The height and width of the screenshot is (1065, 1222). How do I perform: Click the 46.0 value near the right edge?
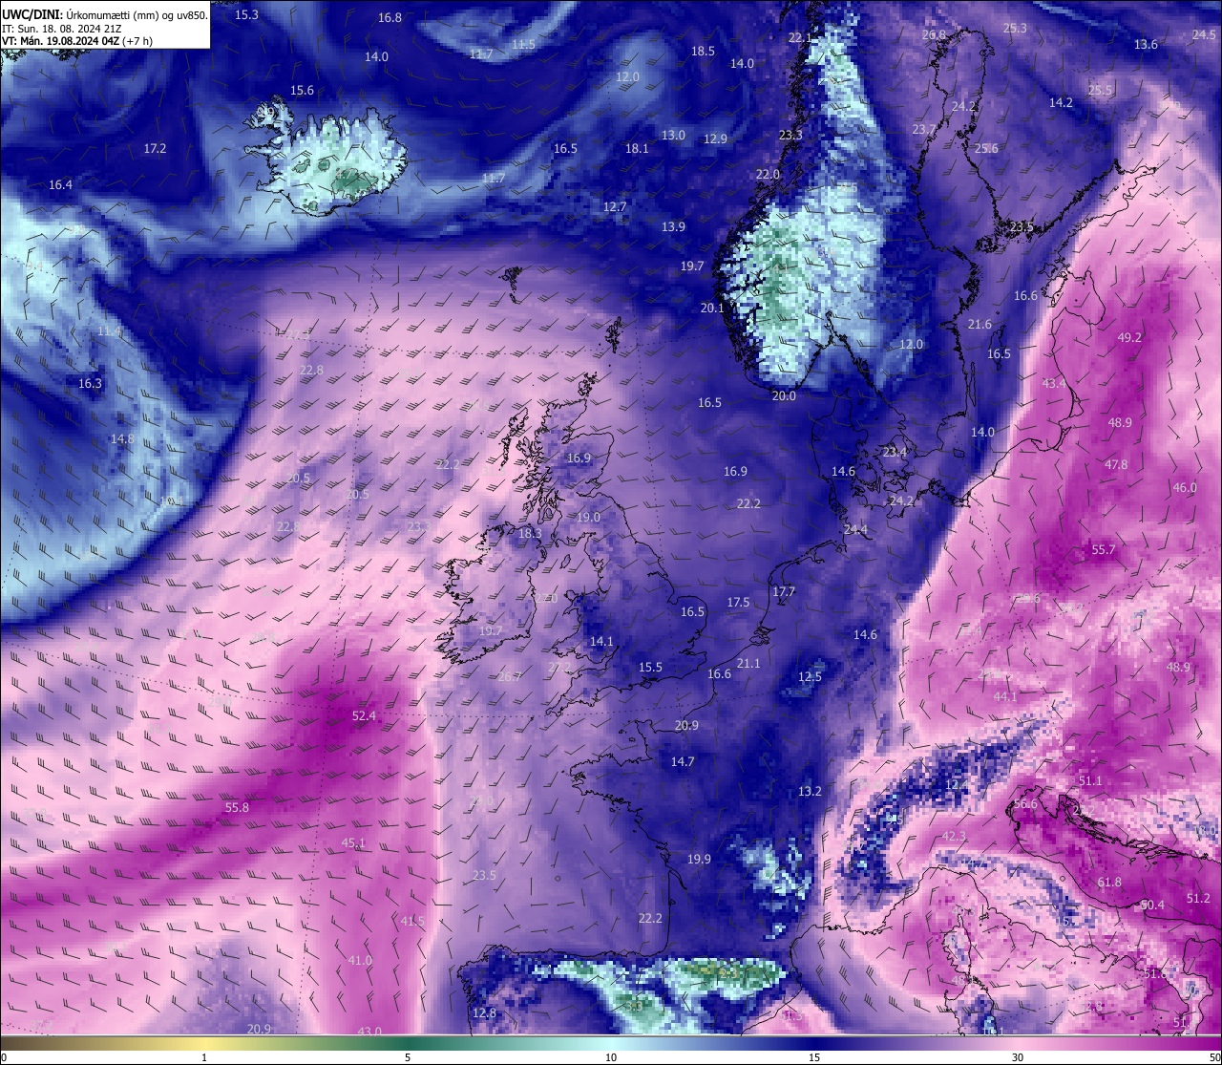[1185, 487]
